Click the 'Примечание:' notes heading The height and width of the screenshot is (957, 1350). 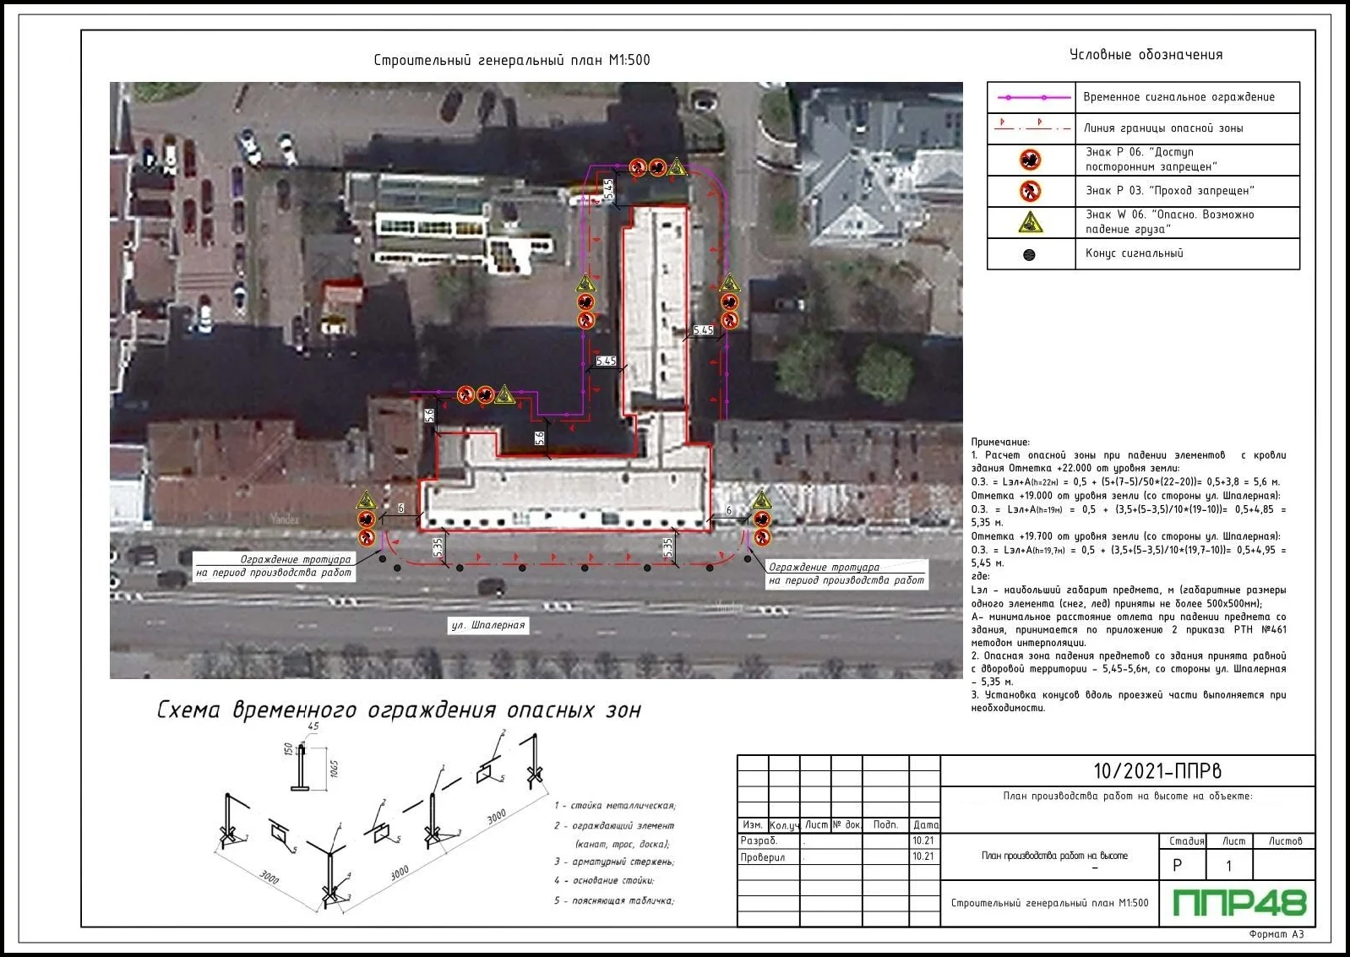(1000, 442)
